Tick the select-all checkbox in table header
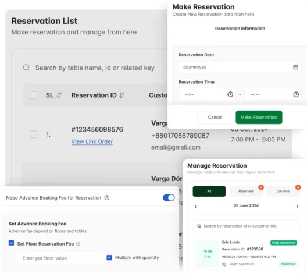307x273 pixels. pos(34,95)
